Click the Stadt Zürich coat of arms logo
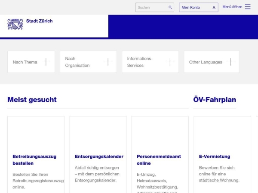Screen dimensions: 258x193 15,24
